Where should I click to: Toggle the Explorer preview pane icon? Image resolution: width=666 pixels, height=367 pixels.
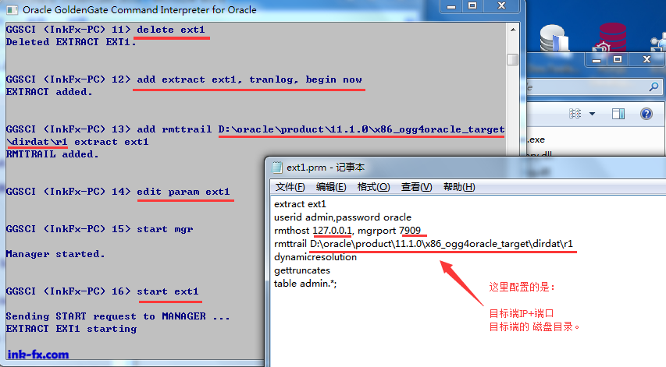click(x=618, y=114)
